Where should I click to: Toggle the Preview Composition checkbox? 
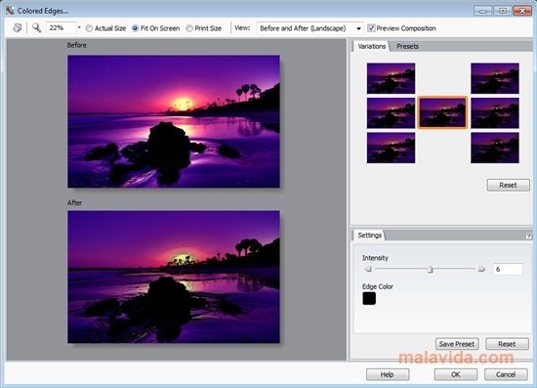pyautogui.click(x=371, y=28)
